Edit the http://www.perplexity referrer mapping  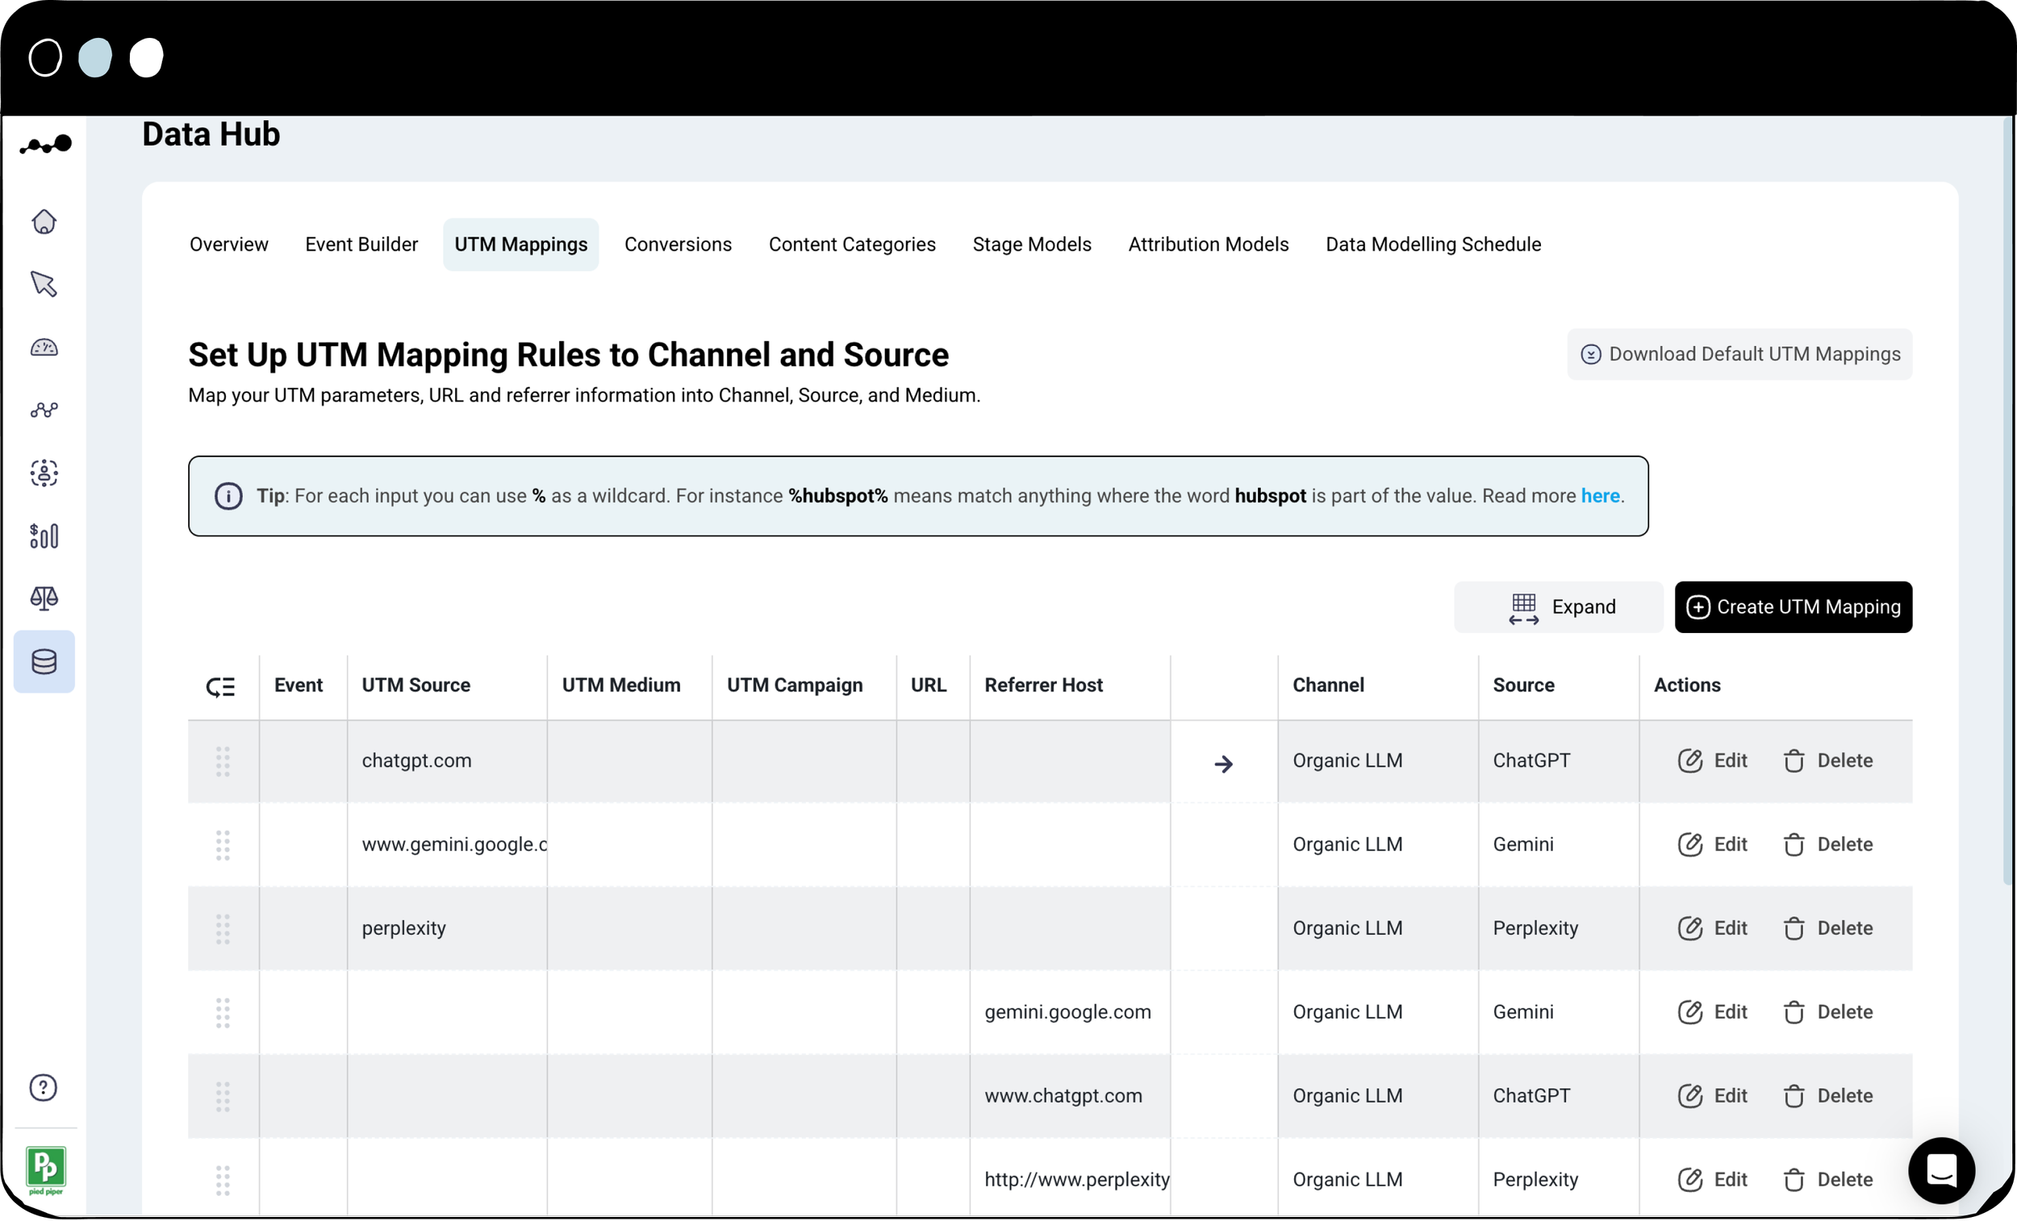point(1713,1181)
